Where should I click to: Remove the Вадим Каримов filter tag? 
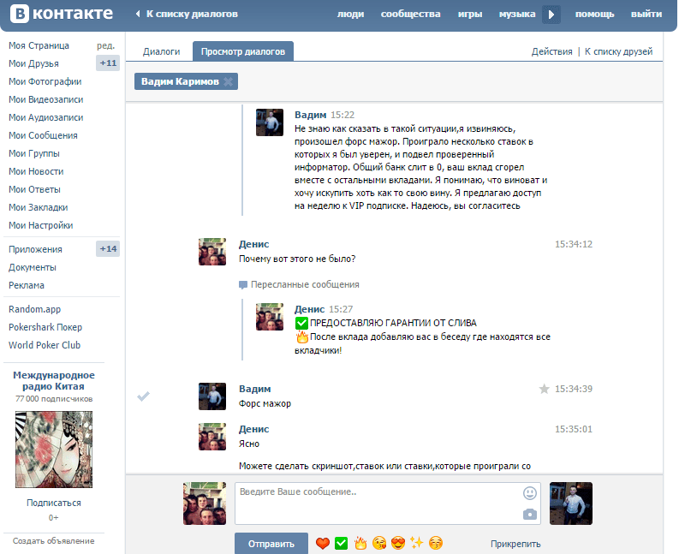[x=228, y=81]
